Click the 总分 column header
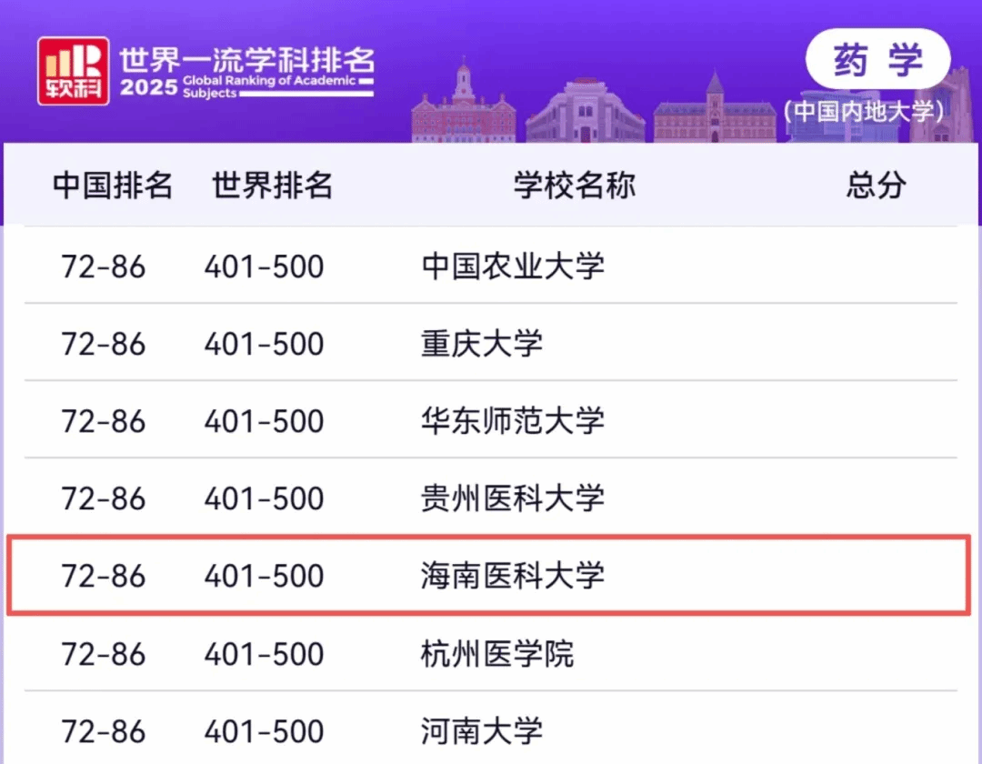 [x=876, y=186]
